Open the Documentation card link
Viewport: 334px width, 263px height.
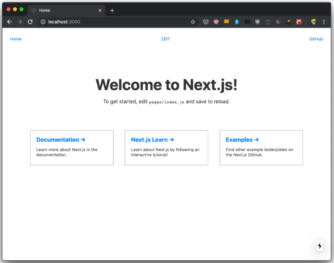click(72, 148)
